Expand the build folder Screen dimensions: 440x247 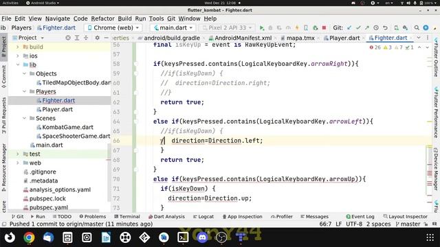pos(17,47)
